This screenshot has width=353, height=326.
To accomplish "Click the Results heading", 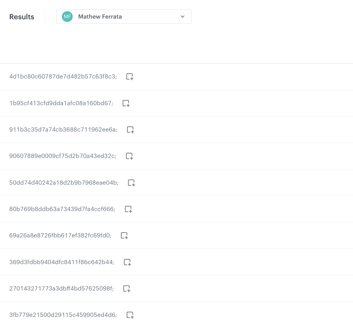I will click(22, 17).
